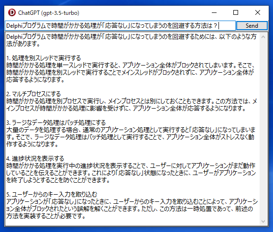The height and width of the screenshot is (232, 273).
Task: Click heading "4. 進捗状況を表示する"
Action: click(x=35, y=158)
